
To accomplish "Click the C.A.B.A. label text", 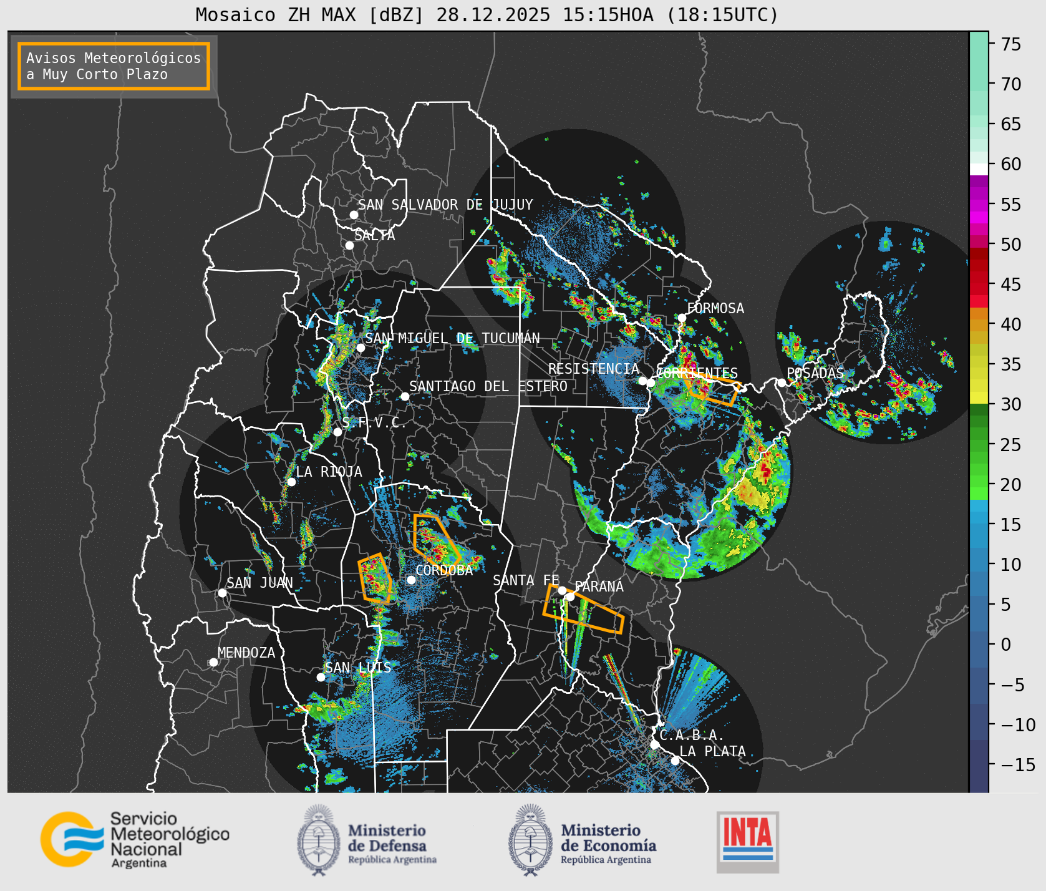I will (692, 735).
